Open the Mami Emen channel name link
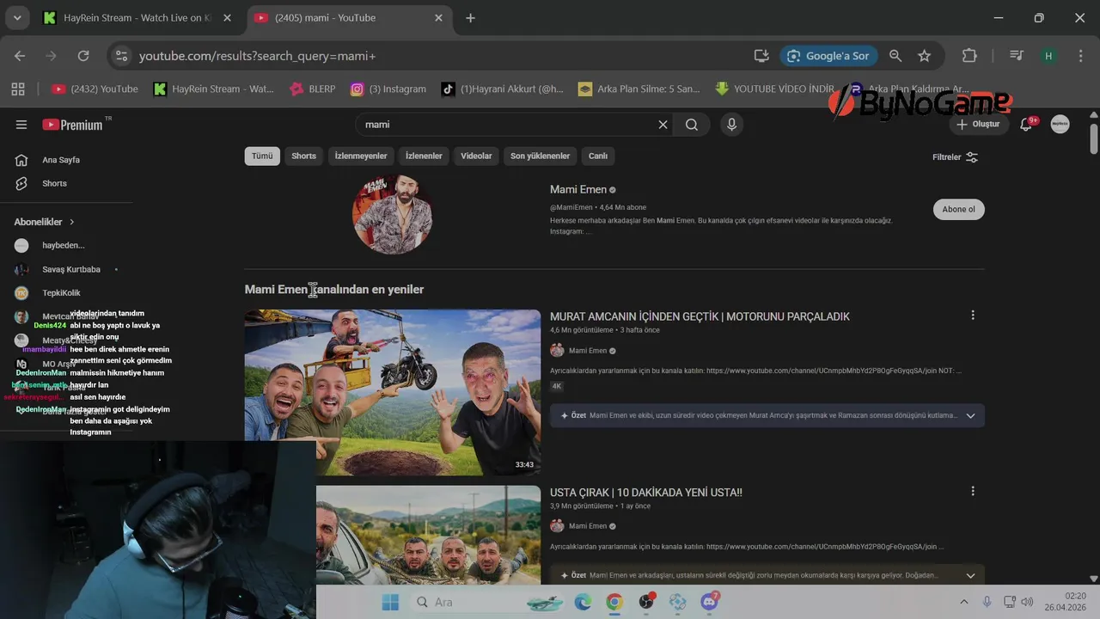1100x619 pixels. (578, 189)
